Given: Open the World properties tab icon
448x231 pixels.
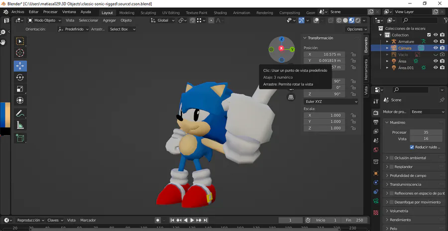Looking at the screenshot, I should 376,150.
